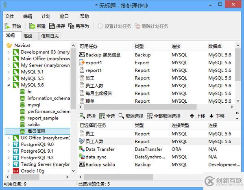The image size is (244, 190).
Task: Click the 设置计划任务 clock icon
Action: click(x=100, y=26)
